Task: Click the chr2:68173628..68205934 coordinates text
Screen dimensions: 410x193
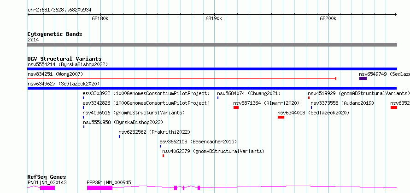Action: coord(59,10)
